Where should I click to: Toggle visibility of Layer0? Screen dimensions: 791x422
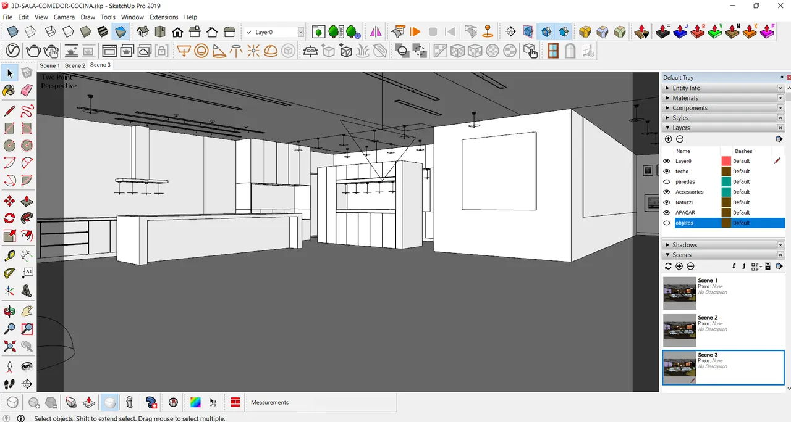point(667,161)
